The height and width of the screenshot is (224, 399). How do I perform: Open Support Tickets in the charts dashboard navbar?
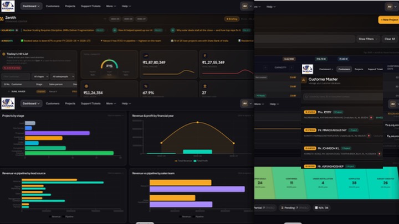coord(90,103)
